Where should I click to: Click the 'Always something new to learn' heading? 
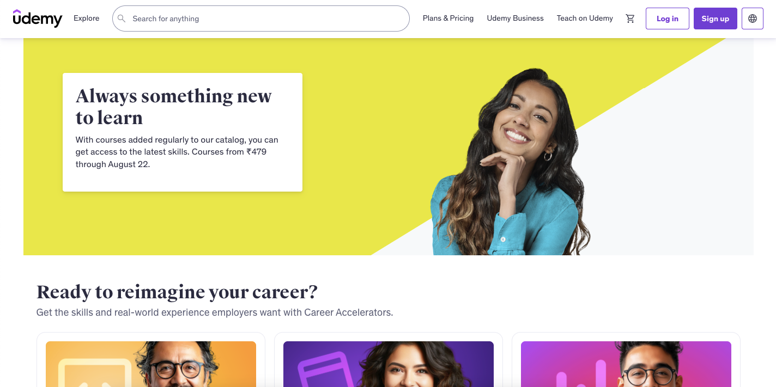point(174,107)
